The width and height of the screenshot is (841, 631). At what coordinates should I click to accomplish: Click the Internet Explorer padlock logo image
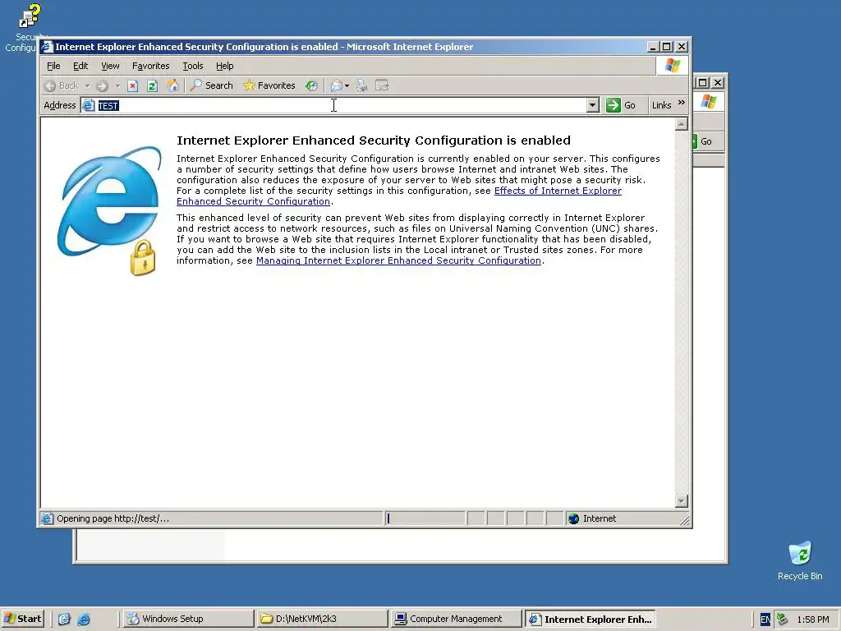click(x=109, y=211)
